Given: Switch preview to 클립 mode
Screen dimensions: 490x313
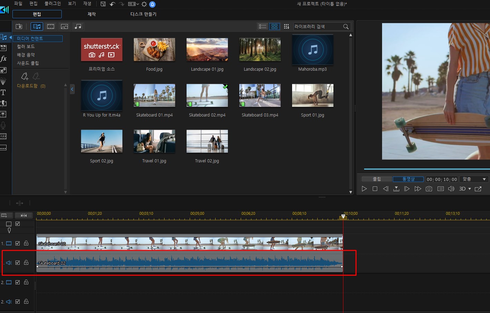Looking at the screenshot, I should coord(377,179).
